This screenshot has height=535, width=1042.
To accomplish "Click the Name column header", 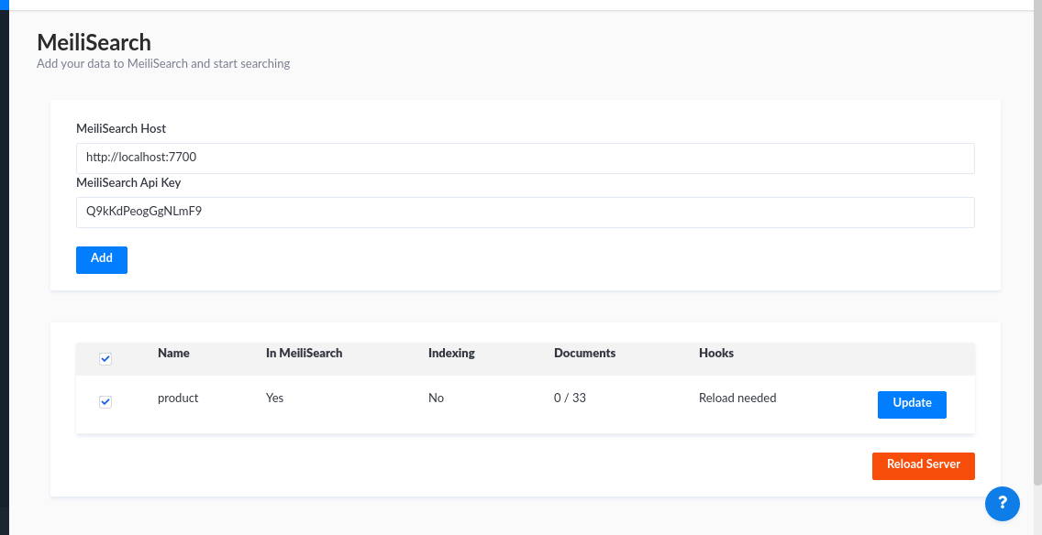I will [173, 353].
